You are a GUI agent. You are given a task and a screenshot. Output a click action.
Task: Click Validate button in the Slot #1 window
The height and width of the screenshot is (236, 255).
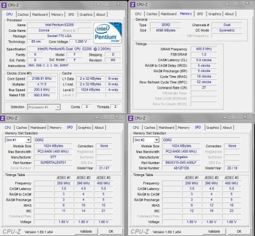[86, 232]
